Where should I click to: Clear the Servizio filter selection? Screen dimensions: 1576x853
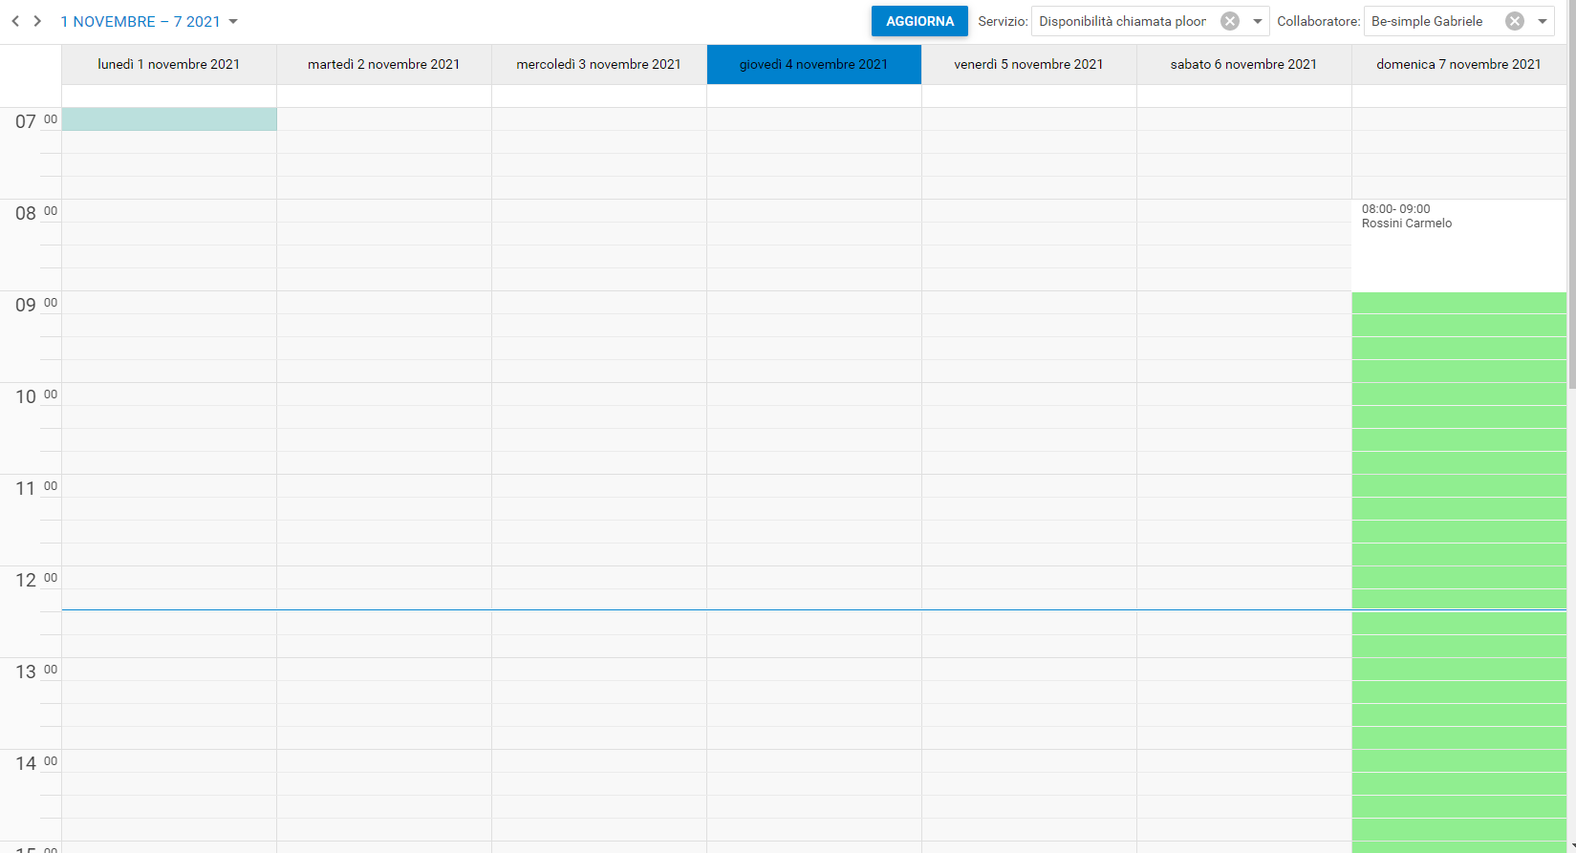click(x=1230, y=21)
